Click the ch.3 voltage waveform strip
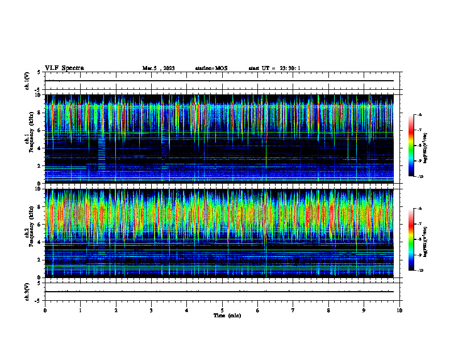The height and width of the screenshot is (348, 450). point(222,292)
